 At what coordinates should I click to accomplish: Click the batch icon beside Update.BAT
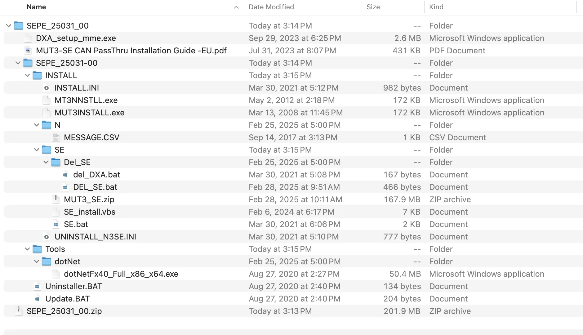coord(37,298)
